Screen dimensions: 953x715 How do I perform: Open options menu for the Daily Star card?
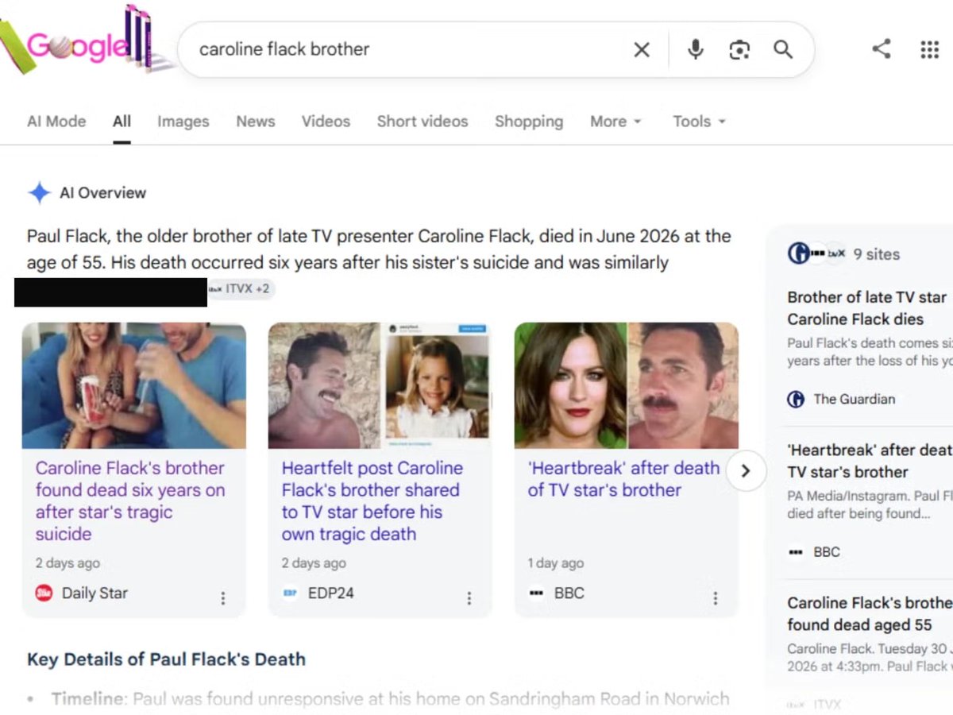pyautogui.click(x=223, y=598)
